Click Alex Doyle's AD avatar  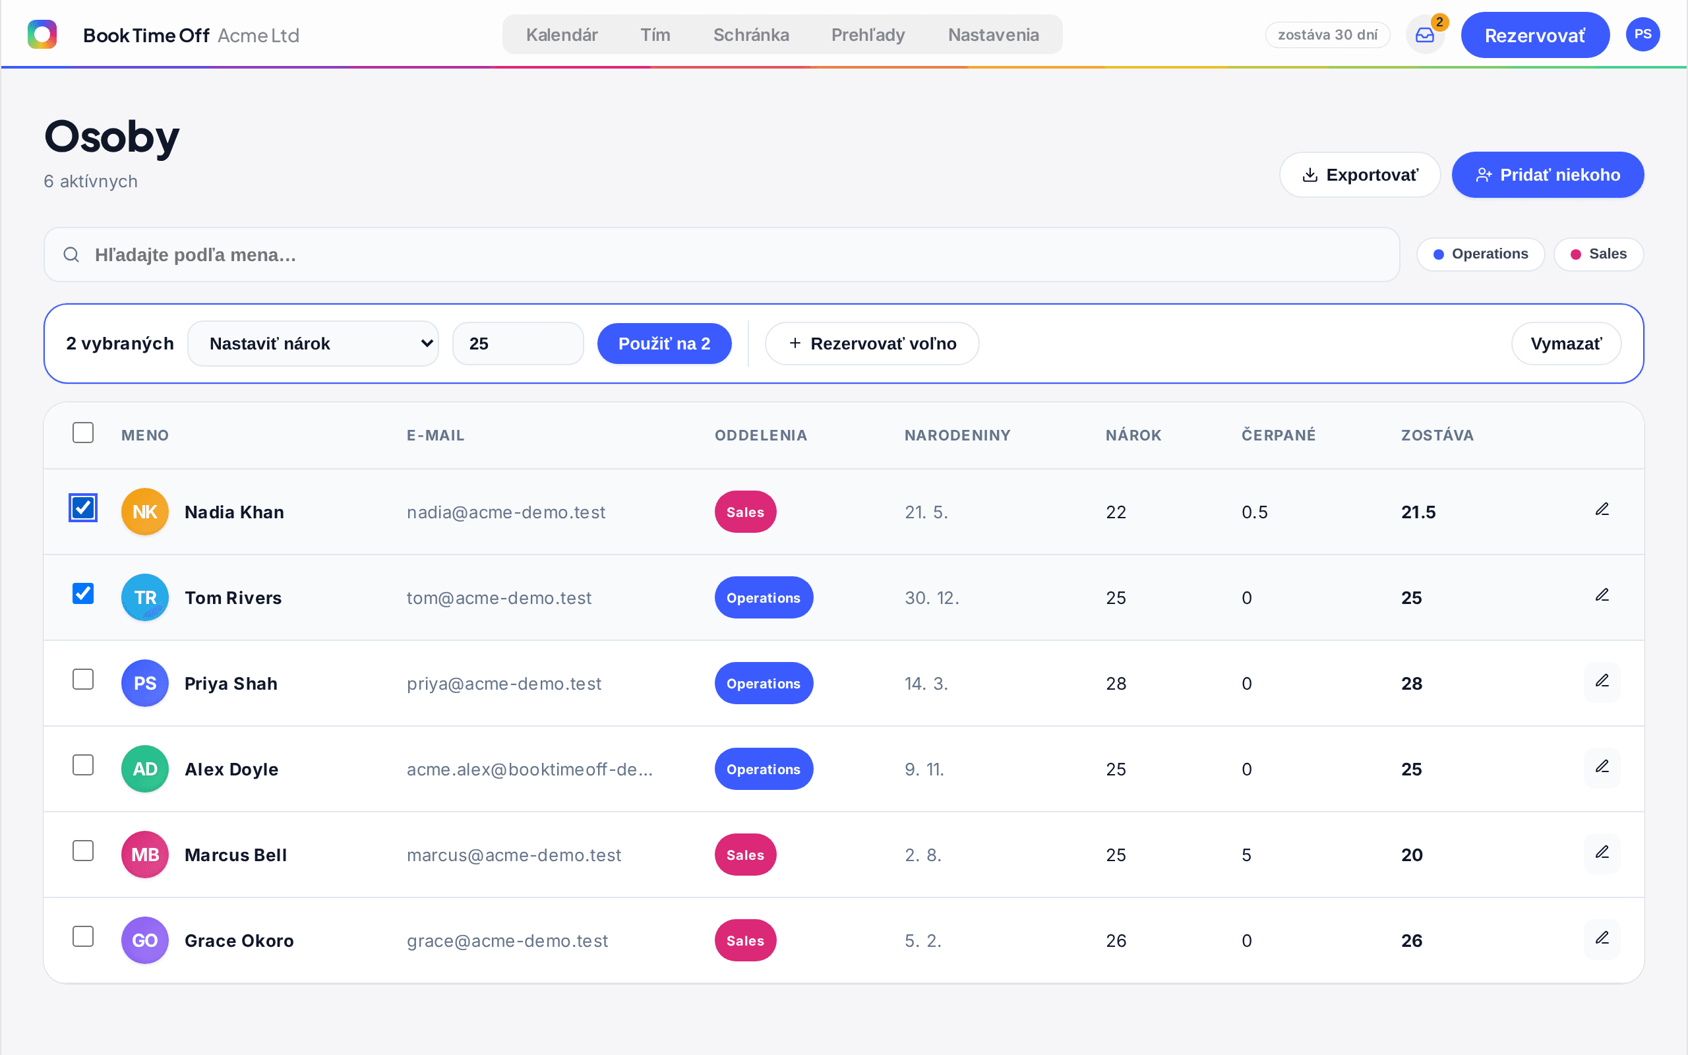[x=144, y=769]
